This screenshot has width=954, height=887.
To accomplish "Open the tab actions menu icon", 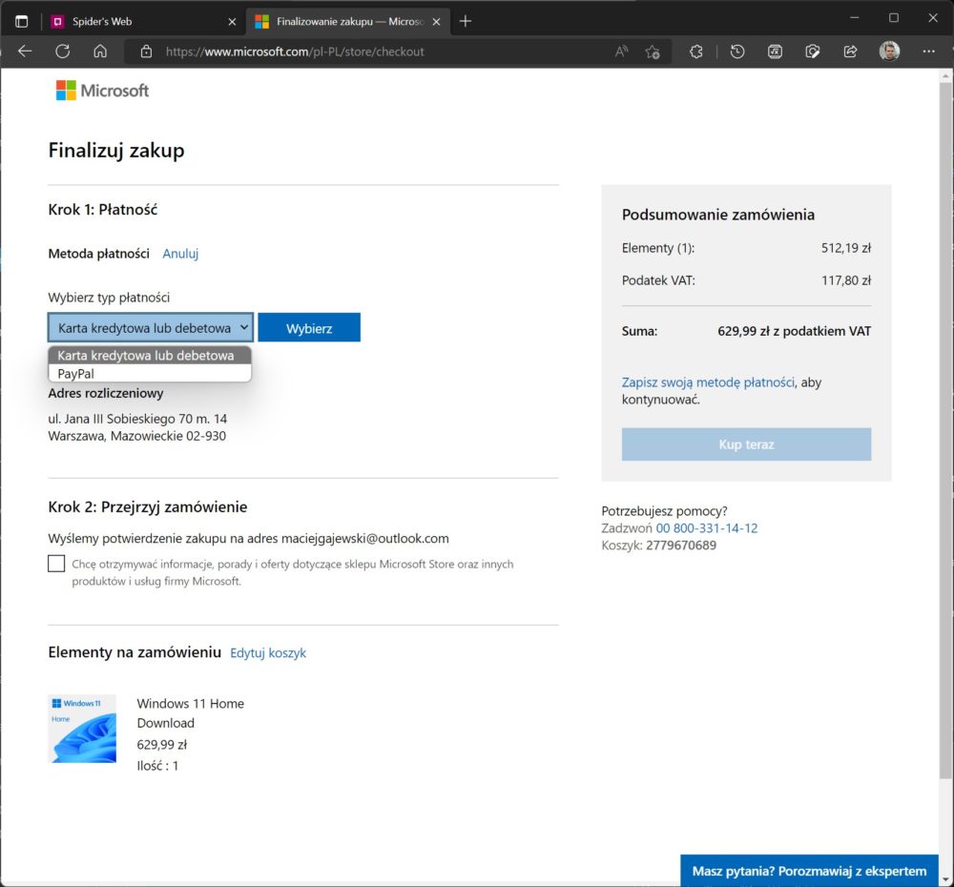I will click(x=21, y=21).
